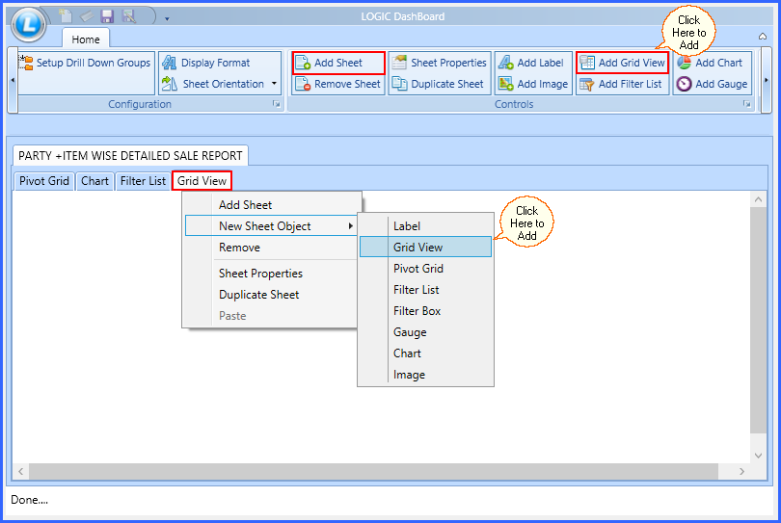
Task: Choose Paste from the context menu
Action: point(272,316)
